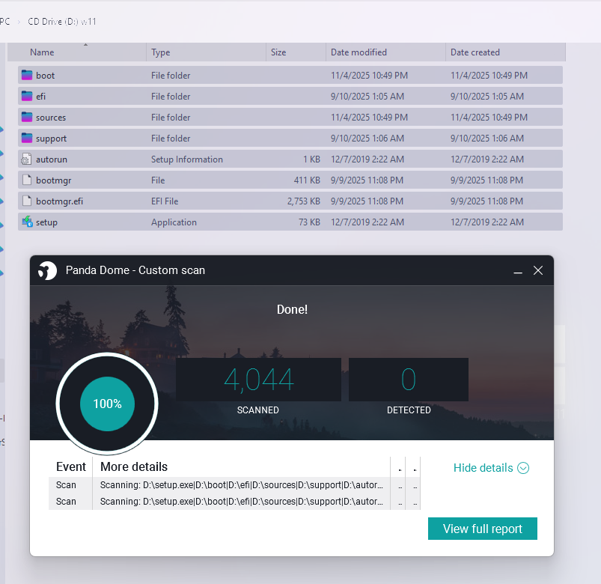Click the 'EFI File' type cell
This screenshot has height=584, width=601.
(165, 201)
